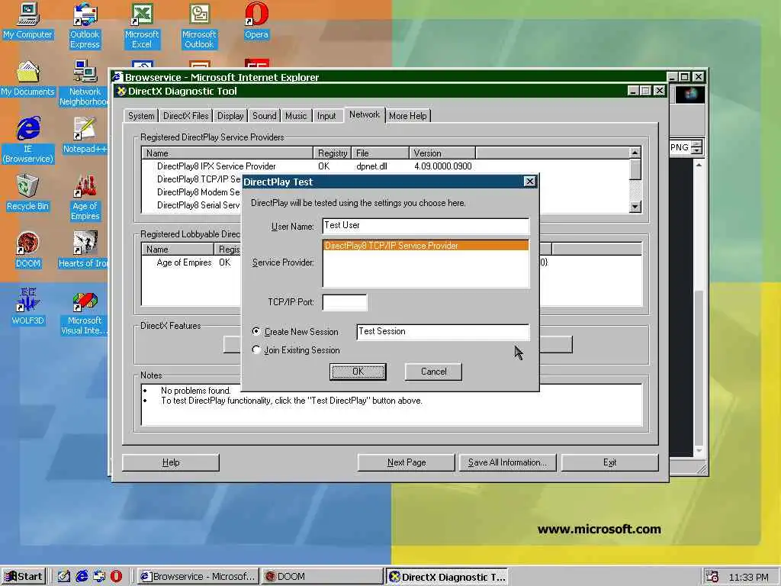Click the taskbar clock showing 11:33 PM
This screenshot has width=781, height=586.
[749, 577]
